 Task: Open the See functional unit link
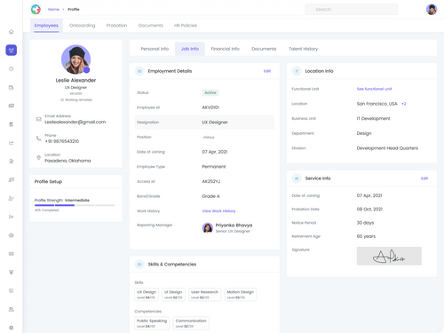[x=374, y=89]
